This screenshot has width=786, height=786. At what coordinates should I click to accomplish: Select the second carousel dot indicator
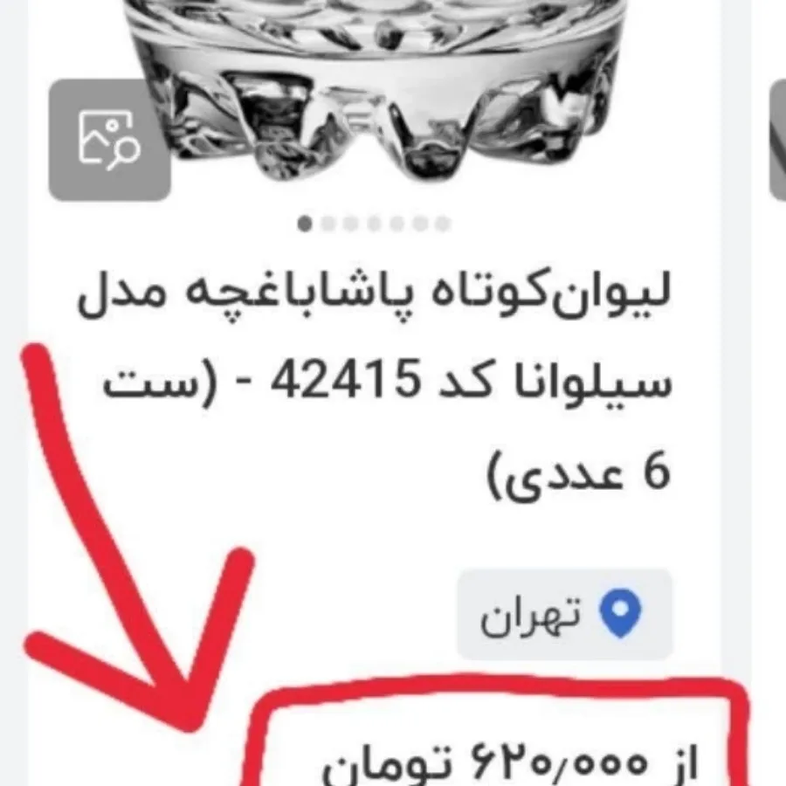(327, 224)
